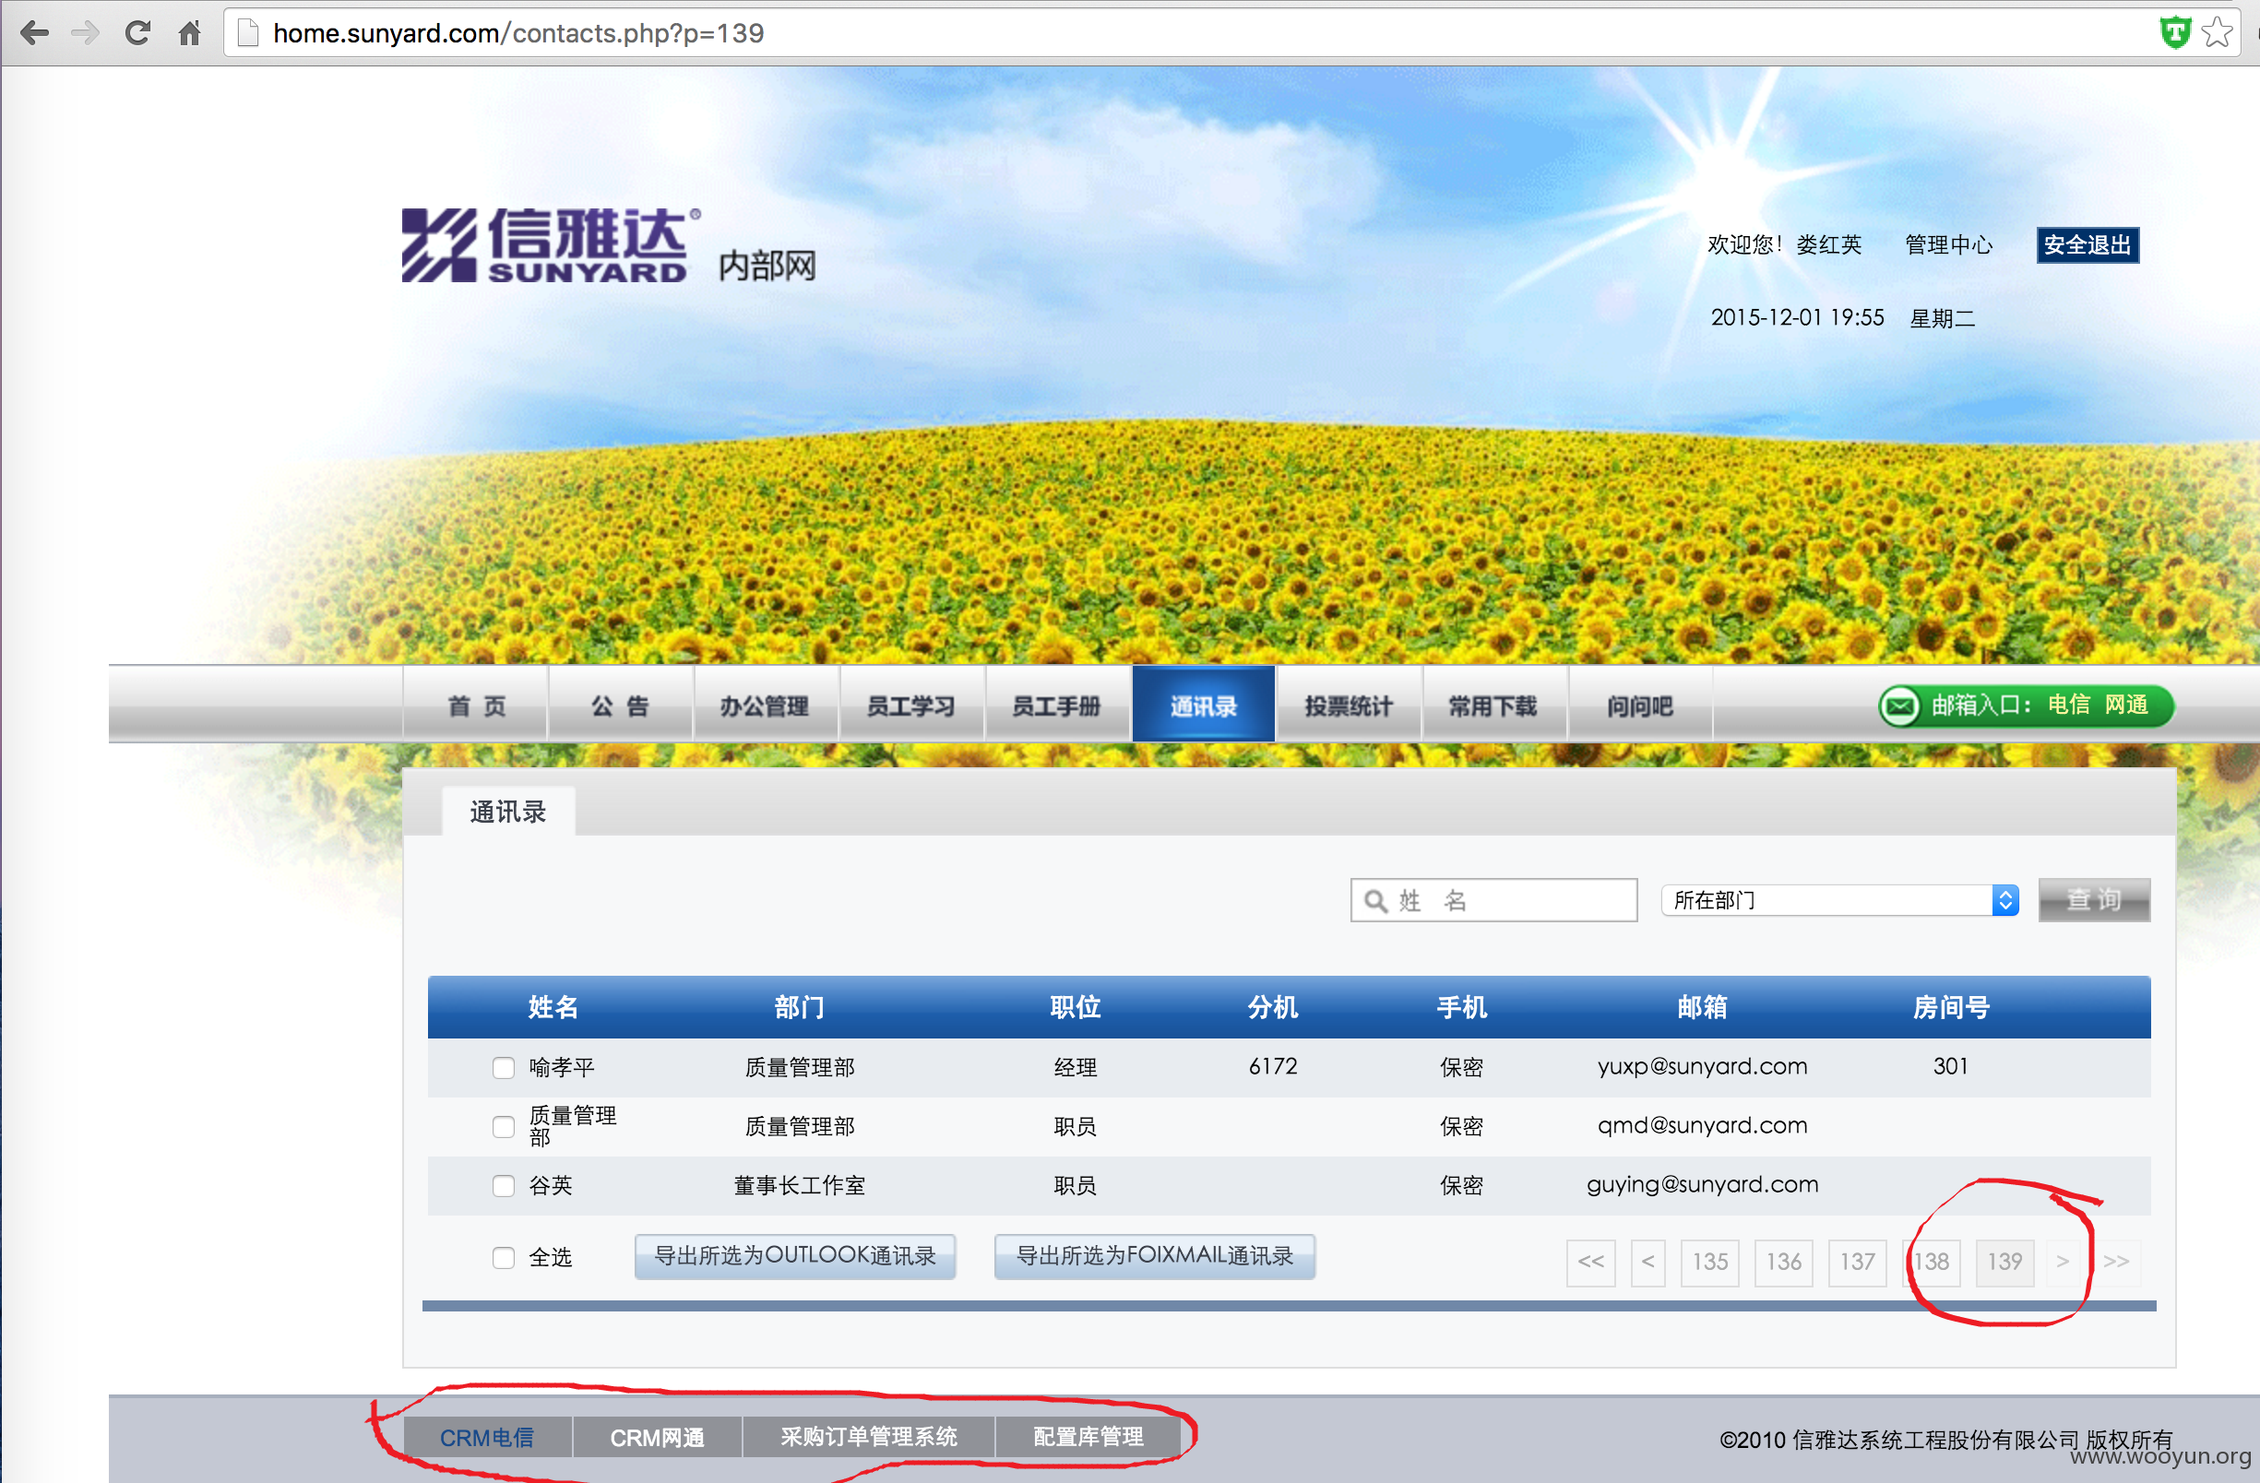Go to page 138
Image resolution: width=2260 pixels, height=1483 pixels.
point(1932,1262)
